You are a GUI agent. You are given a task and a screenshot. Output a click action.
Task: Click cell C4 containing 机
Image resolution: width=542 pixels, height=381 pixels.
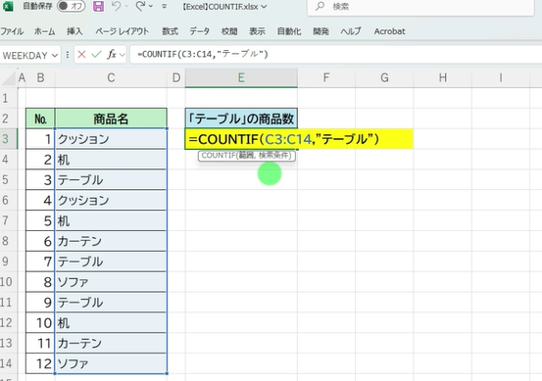tap(111, 160)
